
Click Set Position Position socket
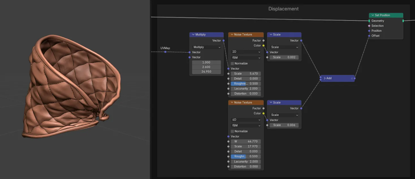point(369,31)
